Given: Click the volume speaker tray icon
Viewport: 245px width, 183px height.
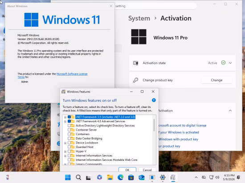Looking at the screenshot, I should [217, 177].
